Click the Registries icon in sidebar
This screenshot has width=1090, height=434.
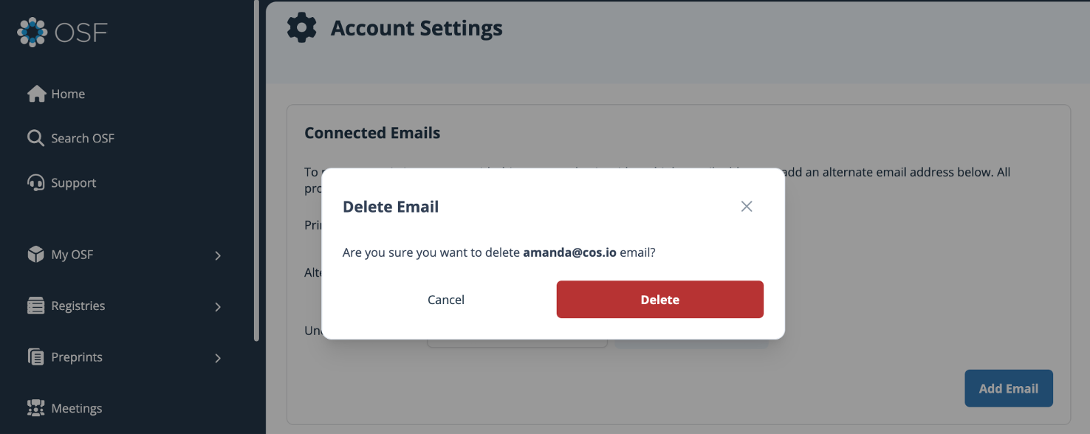click(35, 306)
